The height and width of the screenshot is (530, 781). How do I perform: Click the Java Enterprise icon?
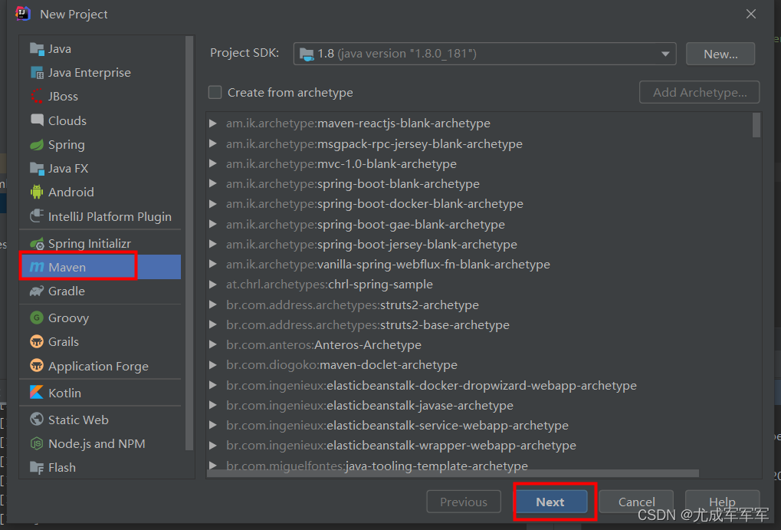coord(37,73)
